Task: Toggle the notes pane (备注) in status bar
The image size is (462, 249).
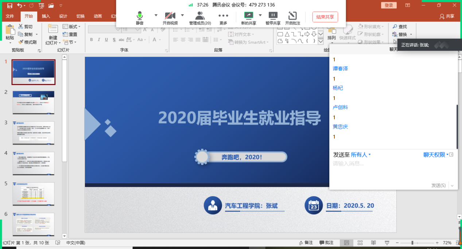Action: [306, 243]
